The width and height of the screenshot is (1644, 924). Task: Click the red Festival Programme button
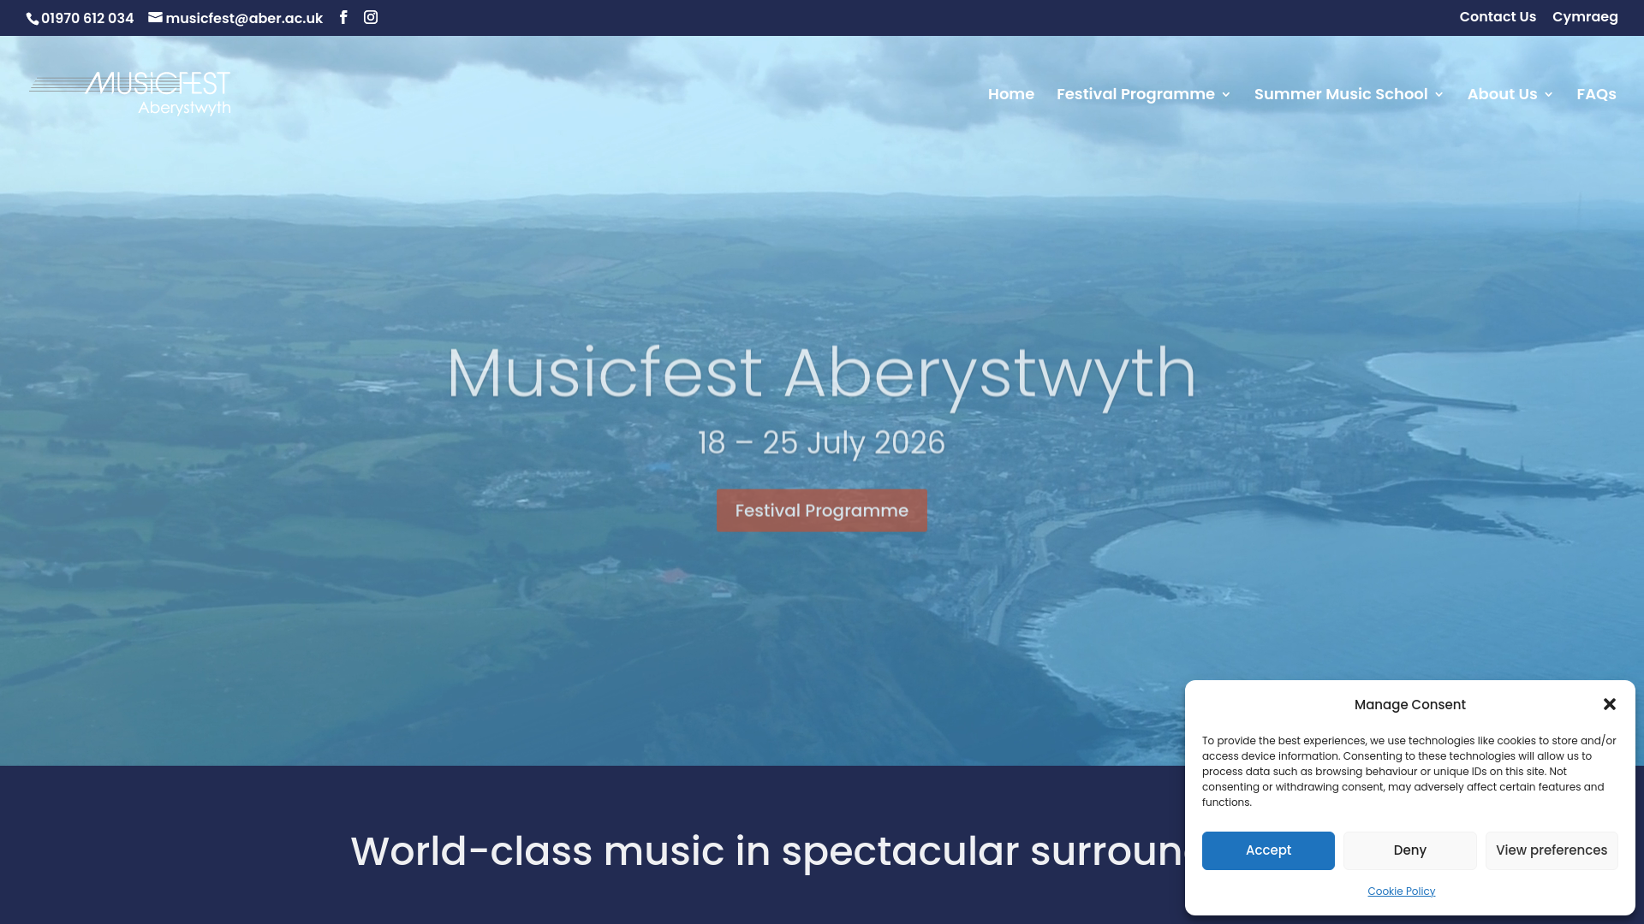822,511
